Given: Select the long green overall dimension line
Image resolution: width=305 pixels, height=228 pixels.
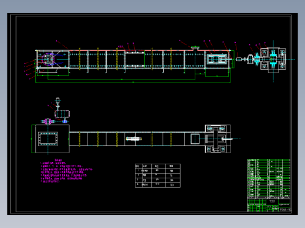Looking at the screenshot, I should pos(133,82).
